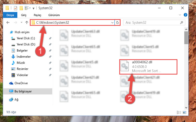Viewport: 196px width, 122px height.
Task: Go up one folder level
Action: (x=27, y=22)
